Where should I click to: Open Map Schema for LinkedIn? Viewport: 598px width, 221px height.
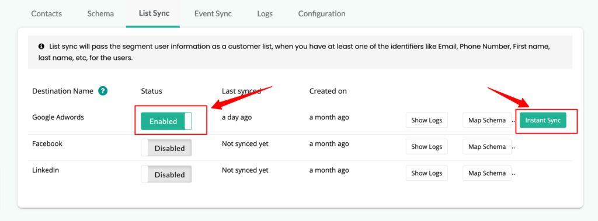click(487, 173)
